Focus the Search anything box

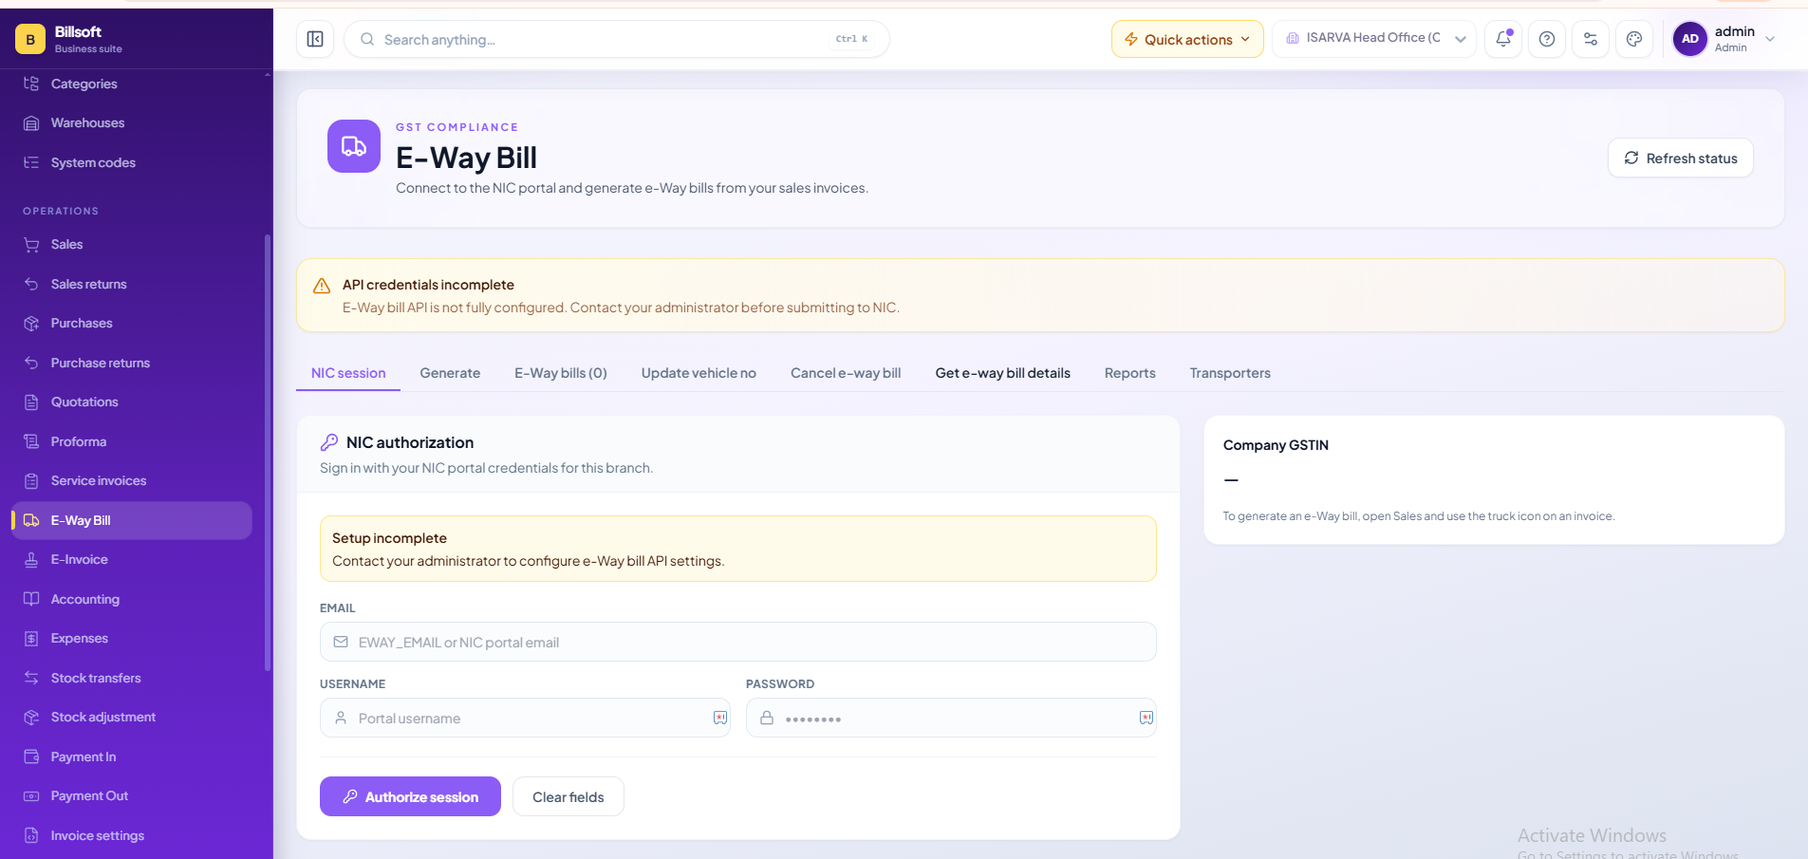tap(617, 39)
